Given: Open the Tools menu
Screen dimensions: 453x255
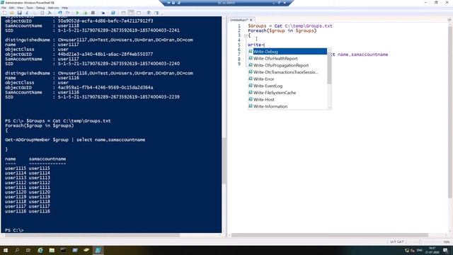Looking at the screenshot, I should click(x=30, y=8).
